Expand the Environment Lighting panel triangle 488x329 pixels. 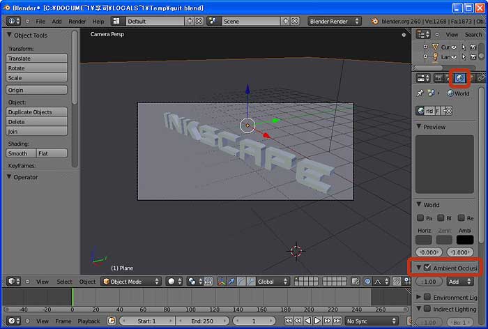419,297
